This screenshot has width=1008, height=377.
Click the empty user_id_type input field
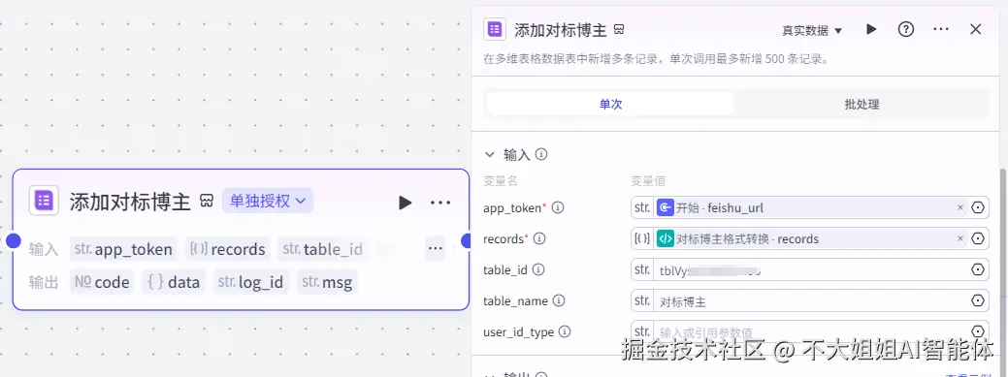click(811, 332)
